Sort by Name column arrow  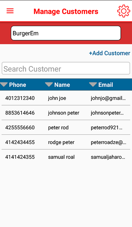49,84
